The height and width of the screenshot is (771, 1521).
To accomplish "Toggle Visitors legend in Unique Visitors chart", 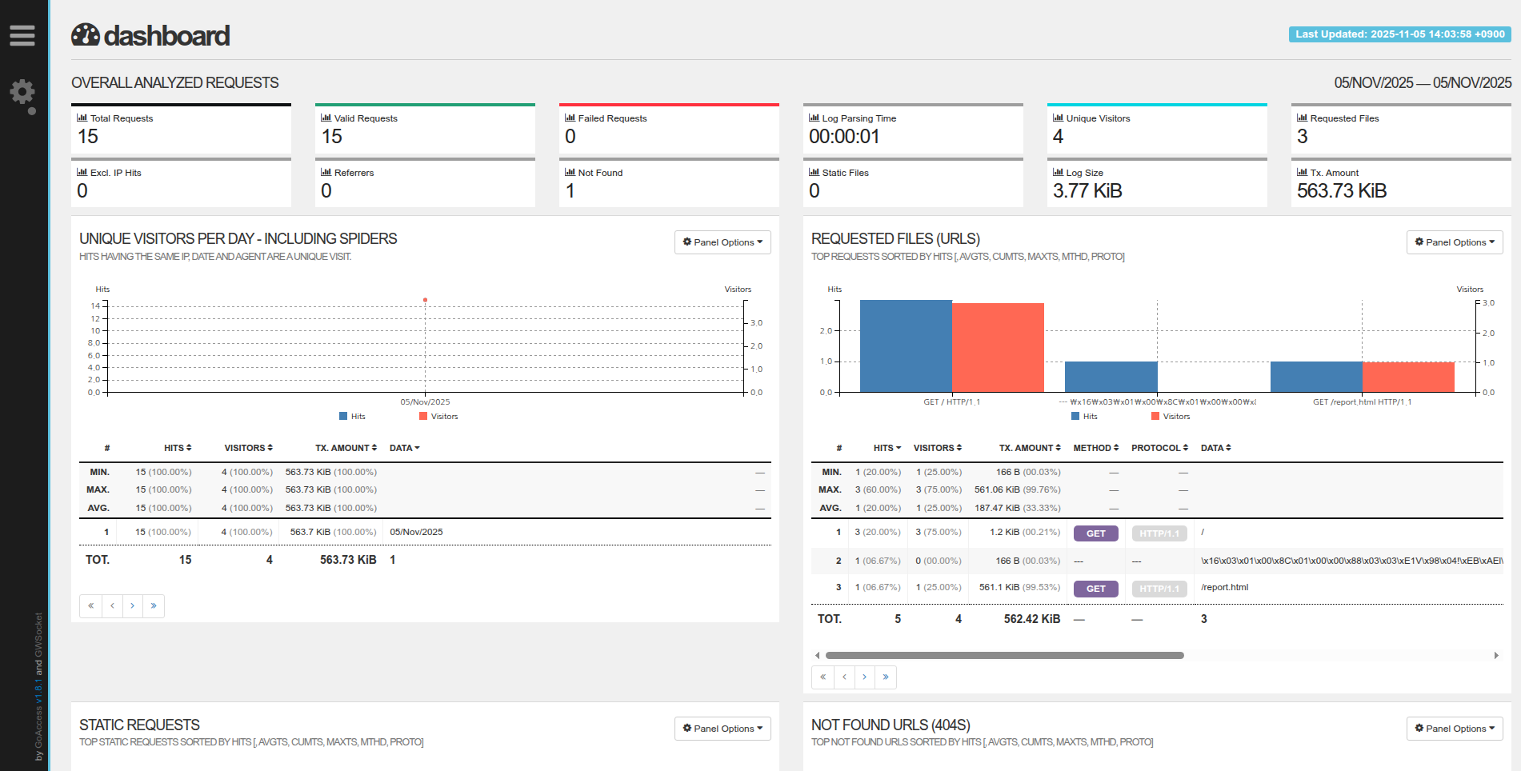I will [438, 417].
